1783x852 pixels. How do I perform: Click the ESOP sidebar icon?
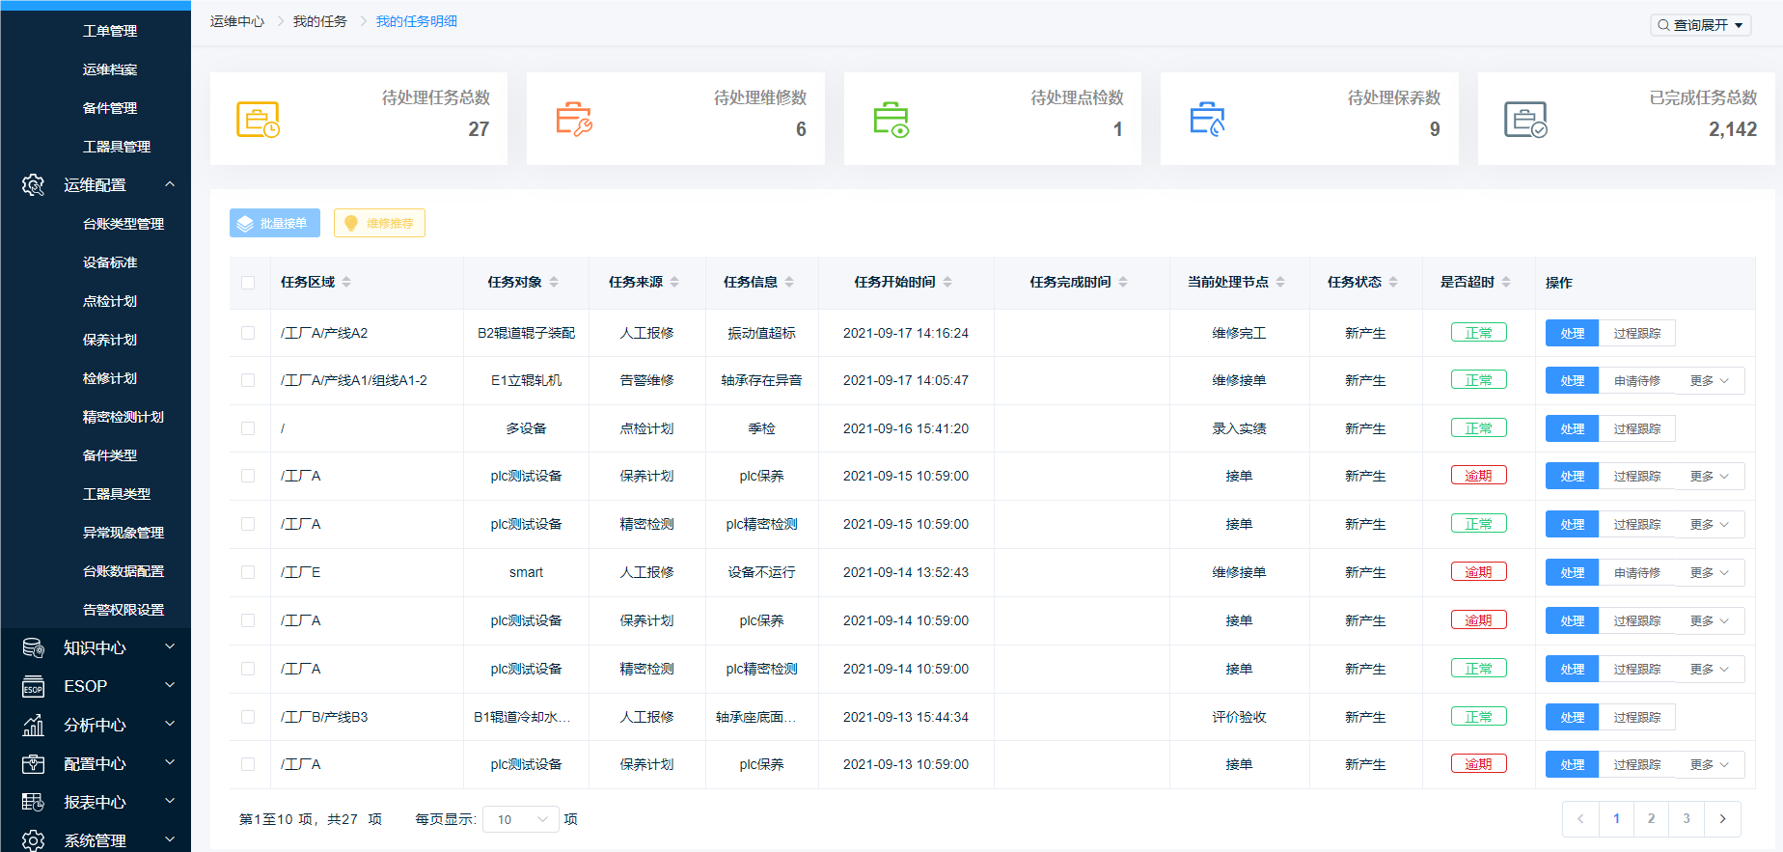click(33, 687)
